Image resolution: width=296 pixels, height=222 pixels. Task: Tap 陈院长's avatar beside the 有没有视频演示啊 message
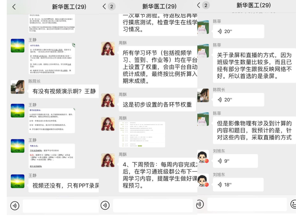17,87
